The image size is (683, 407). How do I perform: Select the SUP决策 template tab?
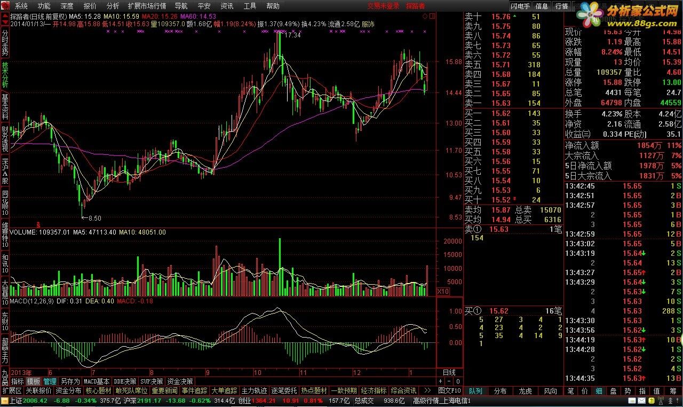click(x=152, y=381)
